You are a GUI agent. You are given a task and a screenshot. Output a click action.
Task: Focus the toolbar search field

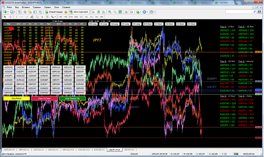239,12
